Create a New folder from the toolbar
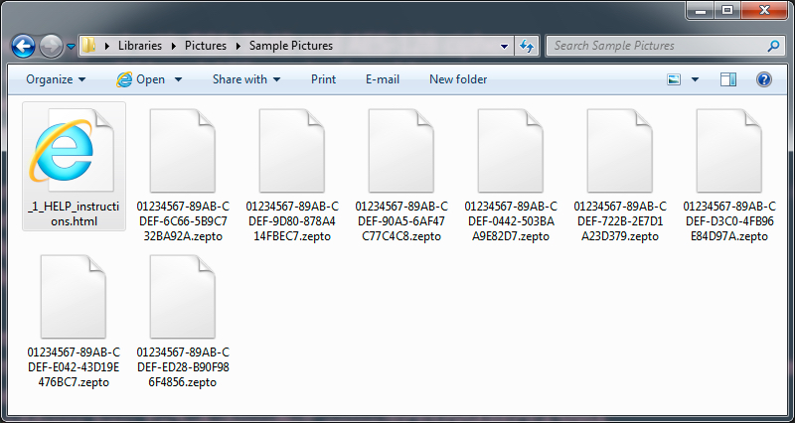The image size is (795, 423). click(458, 79)
